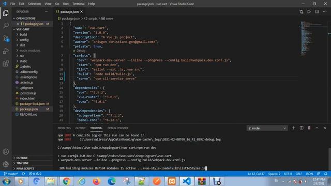The image size is (331, 186).
Task: Switch to the Debug Console tab
Action: [x=118, y=128]
